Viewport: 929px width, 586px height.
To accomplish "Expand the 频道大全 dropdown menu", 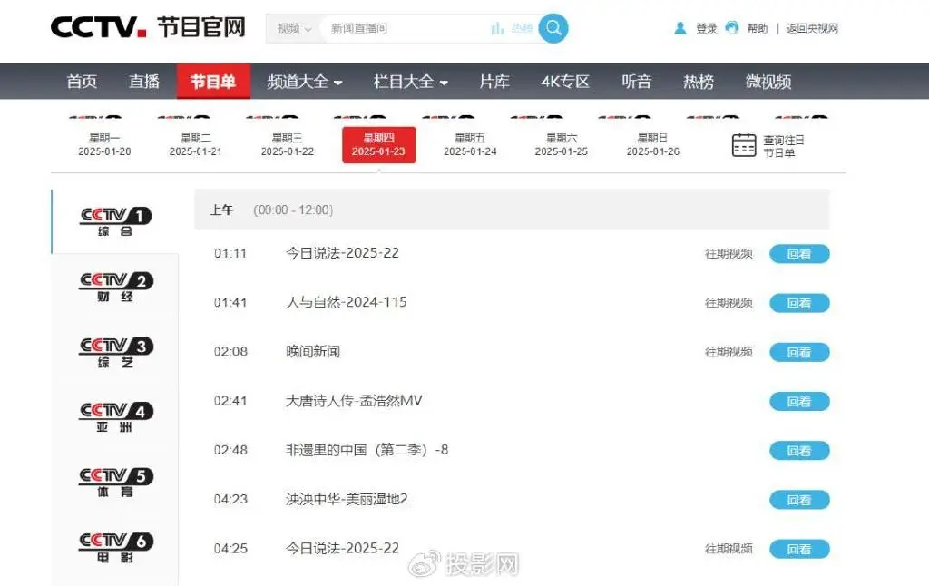I will (305, 81).
